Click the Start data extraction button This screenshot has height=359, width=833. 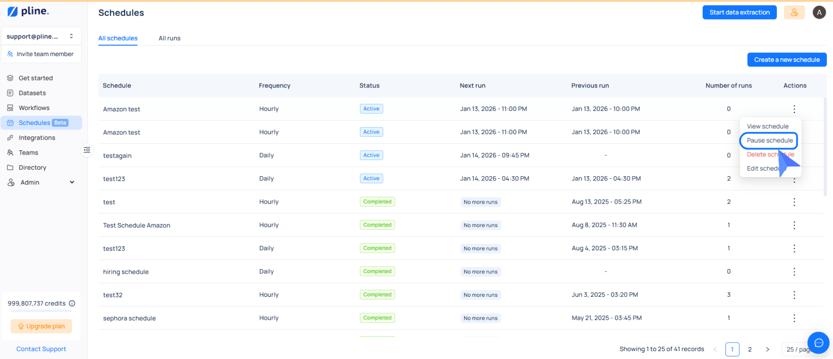(x=739, y=13)
